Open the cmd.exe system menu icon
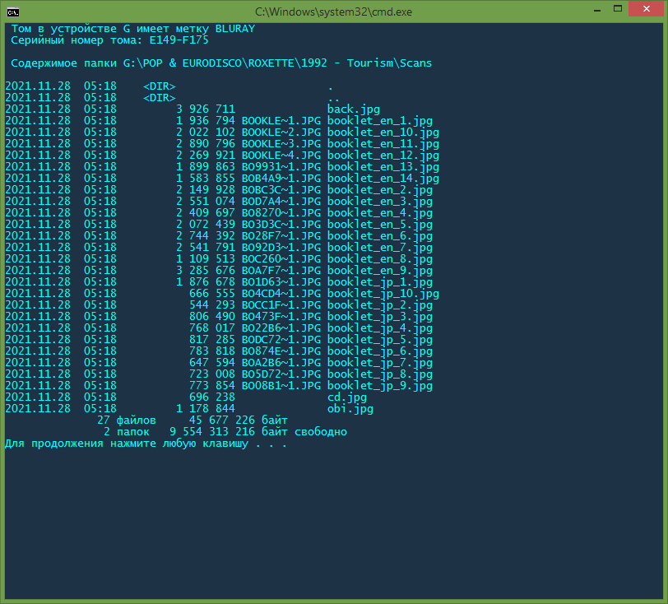 pyautogui.click(x=13, y=12)
